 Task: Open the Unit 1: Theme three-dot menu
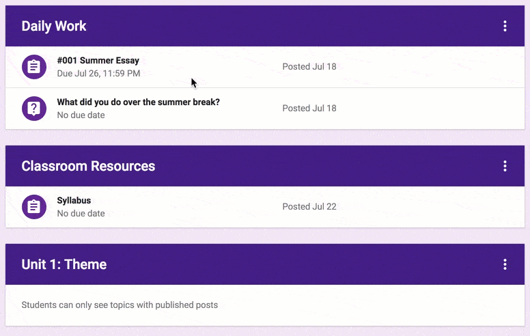pos(505,264)
